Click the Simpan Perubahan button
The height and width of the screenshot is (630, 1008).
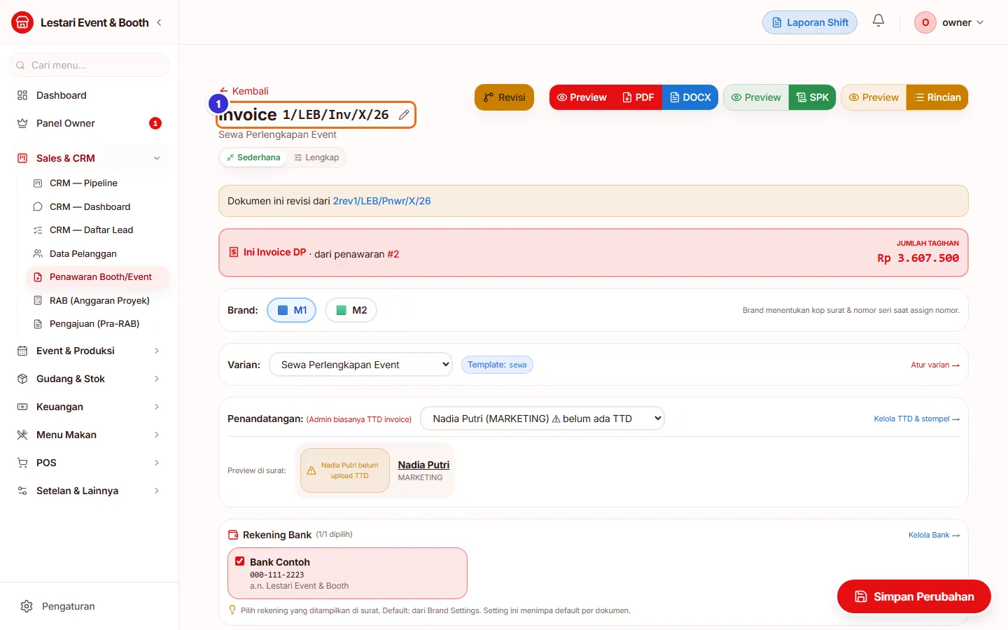(x=914, y=596)
